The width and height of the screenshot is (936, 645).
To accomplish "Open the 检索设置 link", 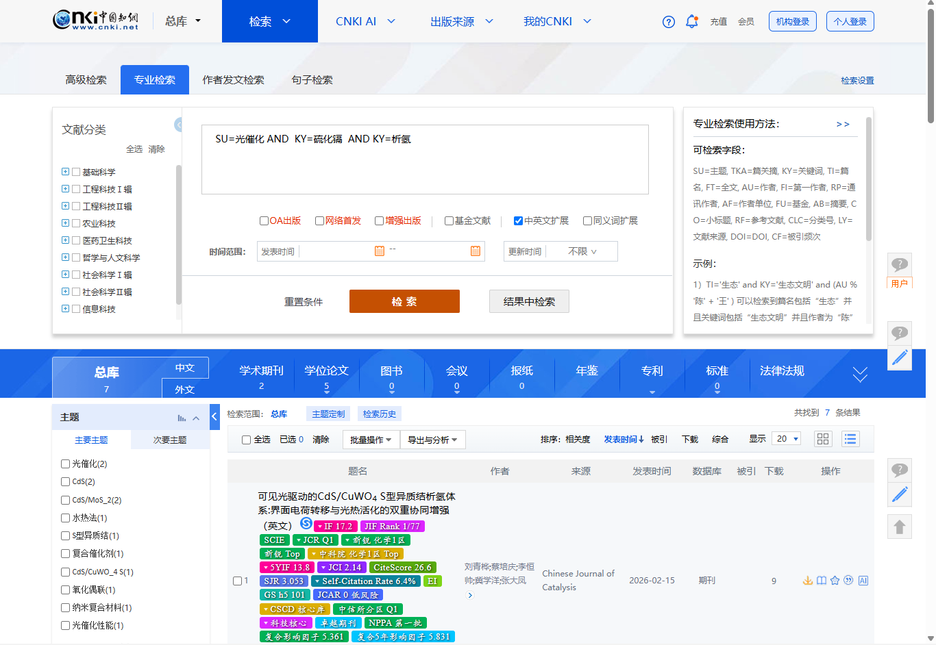I will [857, 81].
